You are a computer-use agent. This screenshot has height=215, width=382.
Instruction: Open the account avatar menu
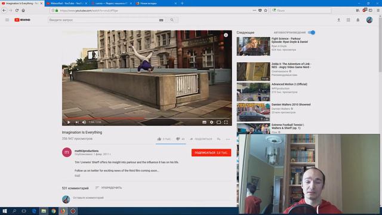(x=369, y=20)
